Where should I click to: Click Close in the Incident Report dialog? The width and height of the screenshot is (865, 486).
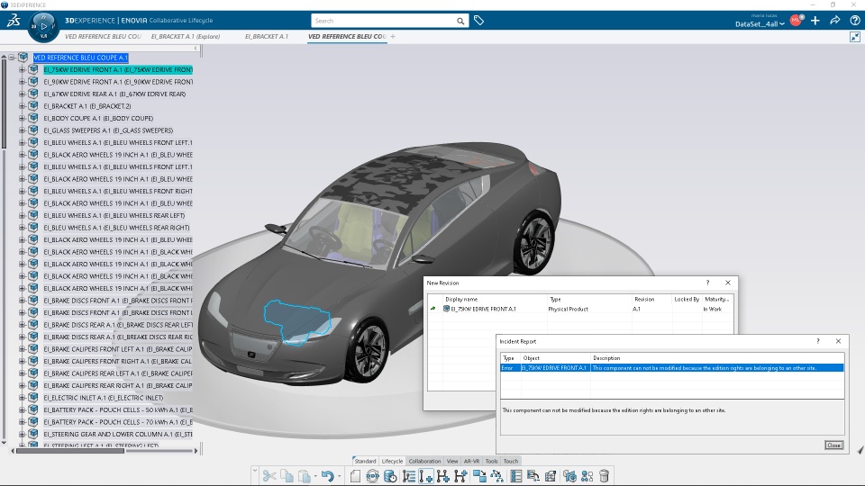[834, 445]
